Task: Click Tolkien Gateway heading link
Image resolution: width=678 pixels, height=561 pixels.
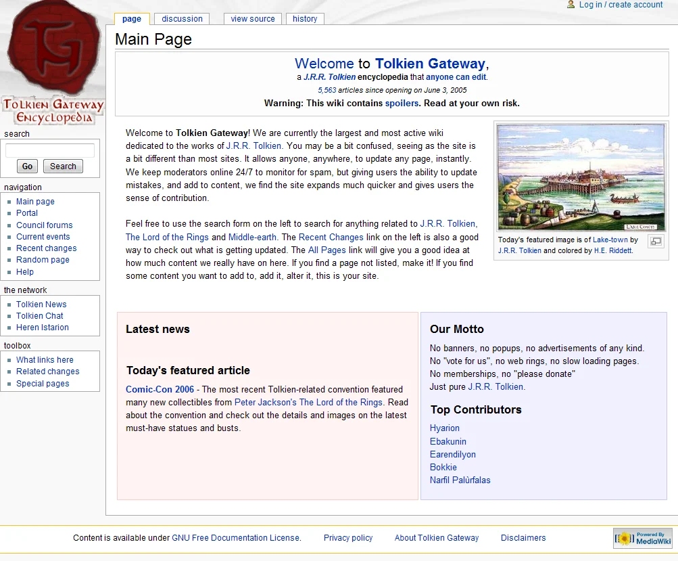Action: point(430,64)
